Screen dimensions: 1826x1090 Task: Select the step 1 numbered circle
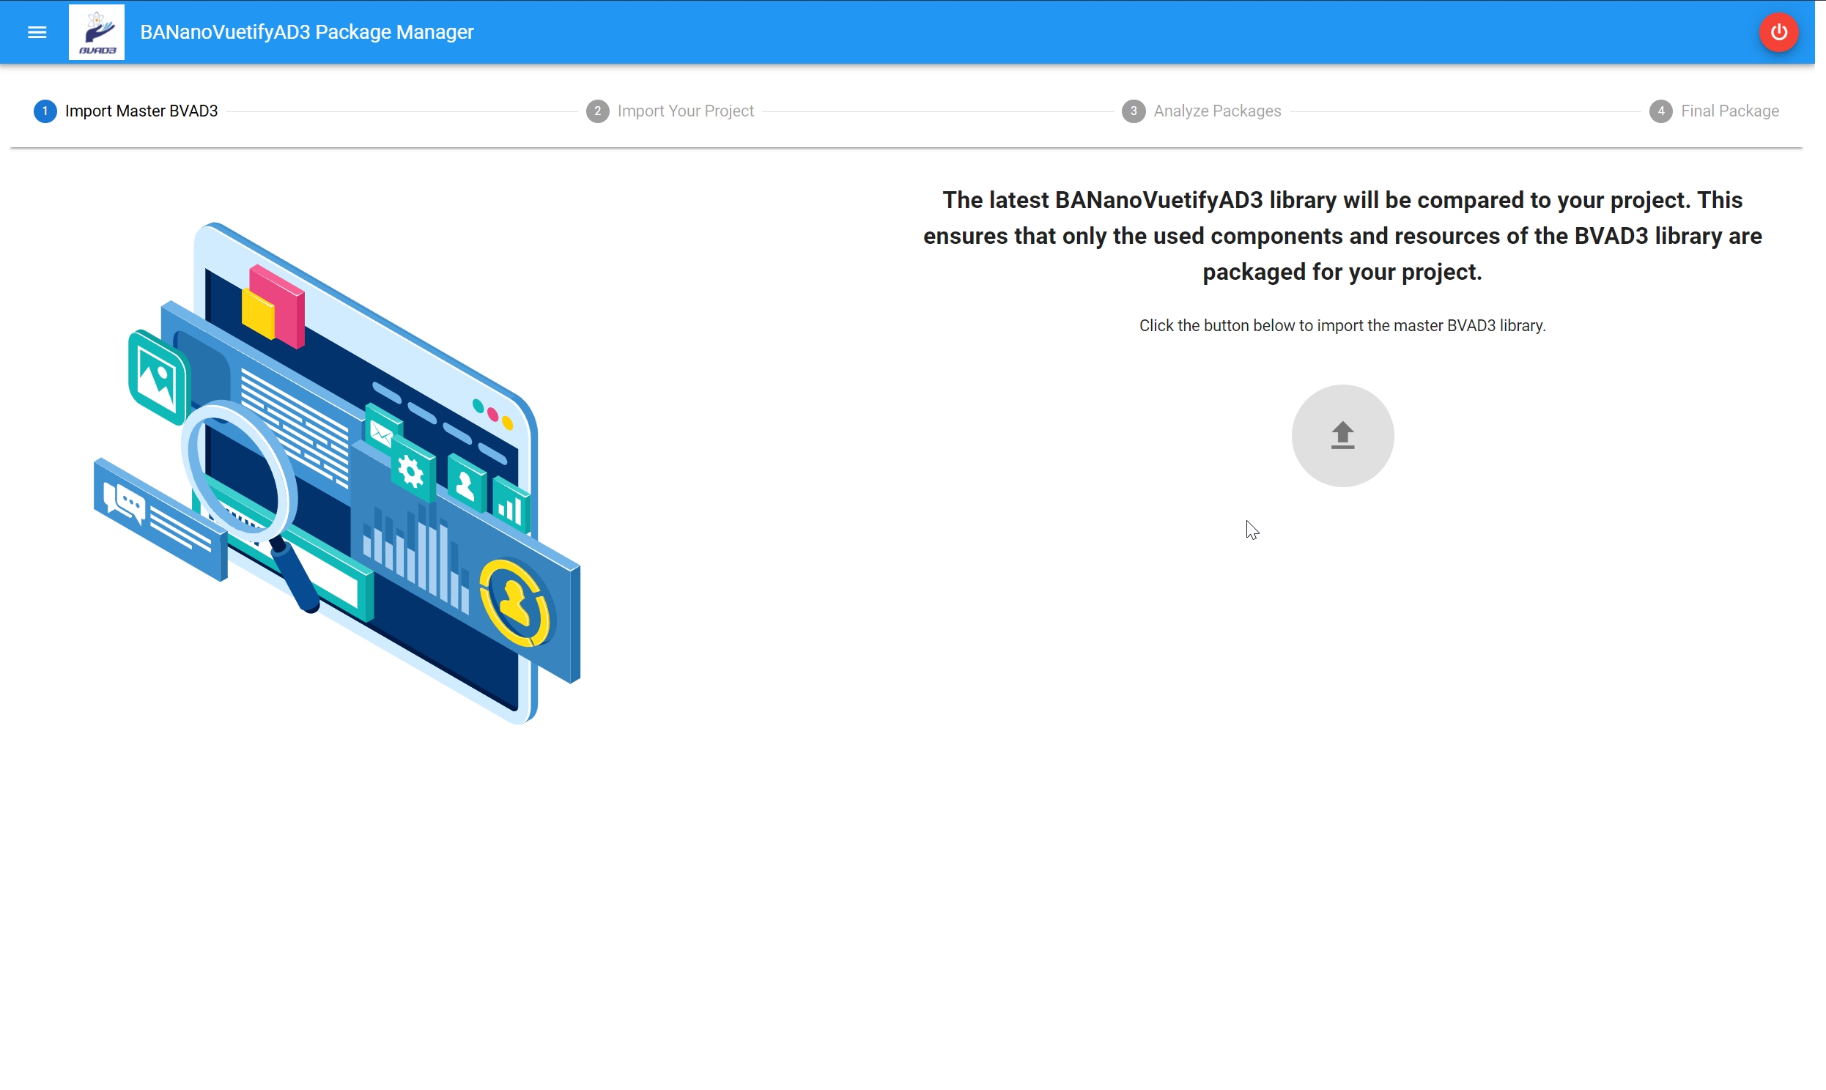pos(45,111)
